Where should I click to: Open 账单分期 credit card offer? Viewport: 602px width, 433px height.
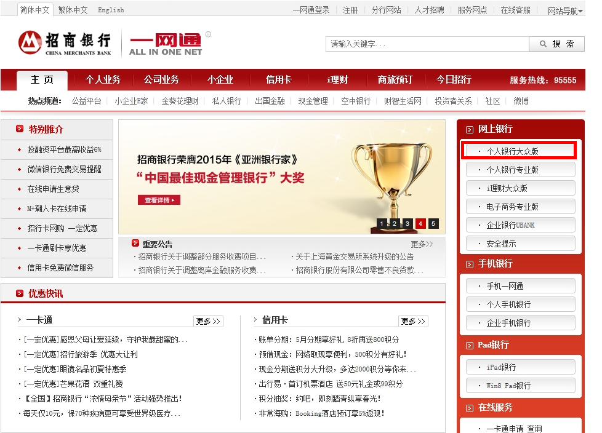(329, 340)
